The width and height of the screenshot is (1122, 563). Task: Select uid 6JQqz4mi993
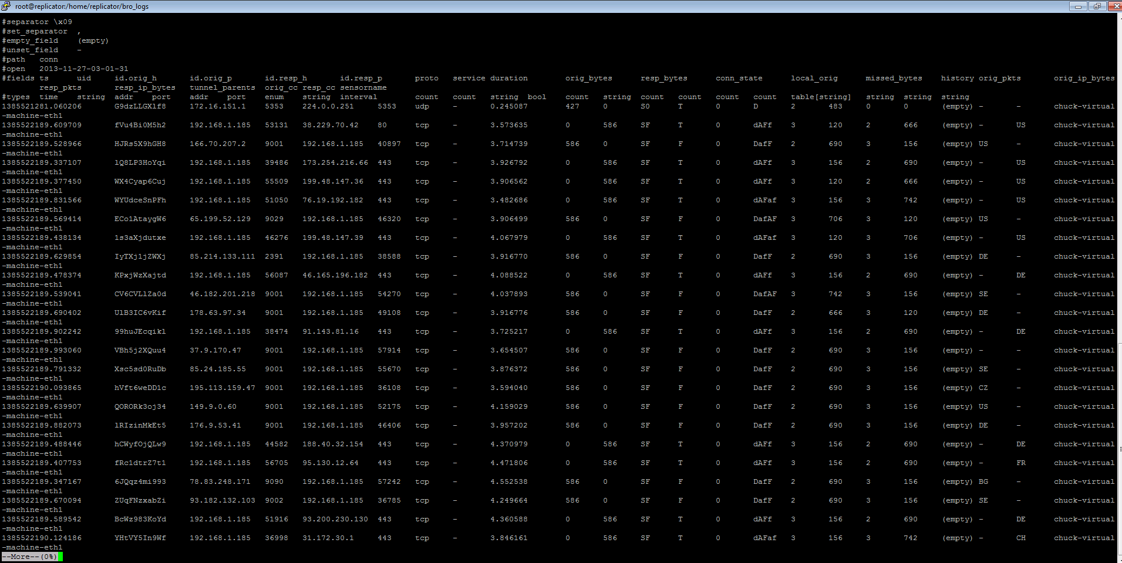tap(140, 482)
